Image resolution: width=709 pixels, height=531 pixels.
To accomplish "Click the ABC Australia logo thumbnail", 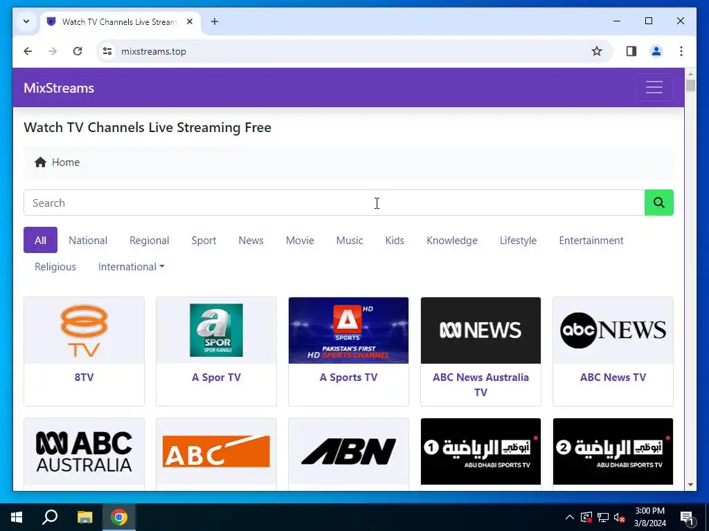I will [84, 451].
